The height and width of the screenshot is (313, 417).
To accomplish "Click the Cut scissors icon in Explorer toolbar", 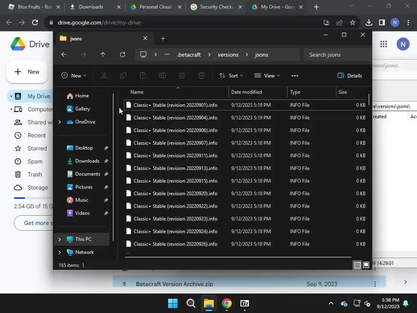I will pyautogui.click(x=104, y=75).
